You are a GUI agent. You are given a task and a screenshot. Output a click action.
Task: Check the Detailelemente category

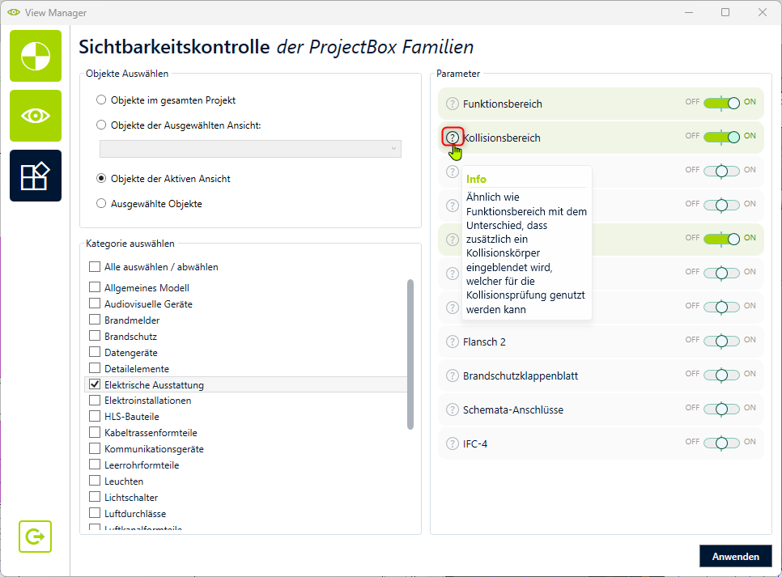click(x=95, y=368)
